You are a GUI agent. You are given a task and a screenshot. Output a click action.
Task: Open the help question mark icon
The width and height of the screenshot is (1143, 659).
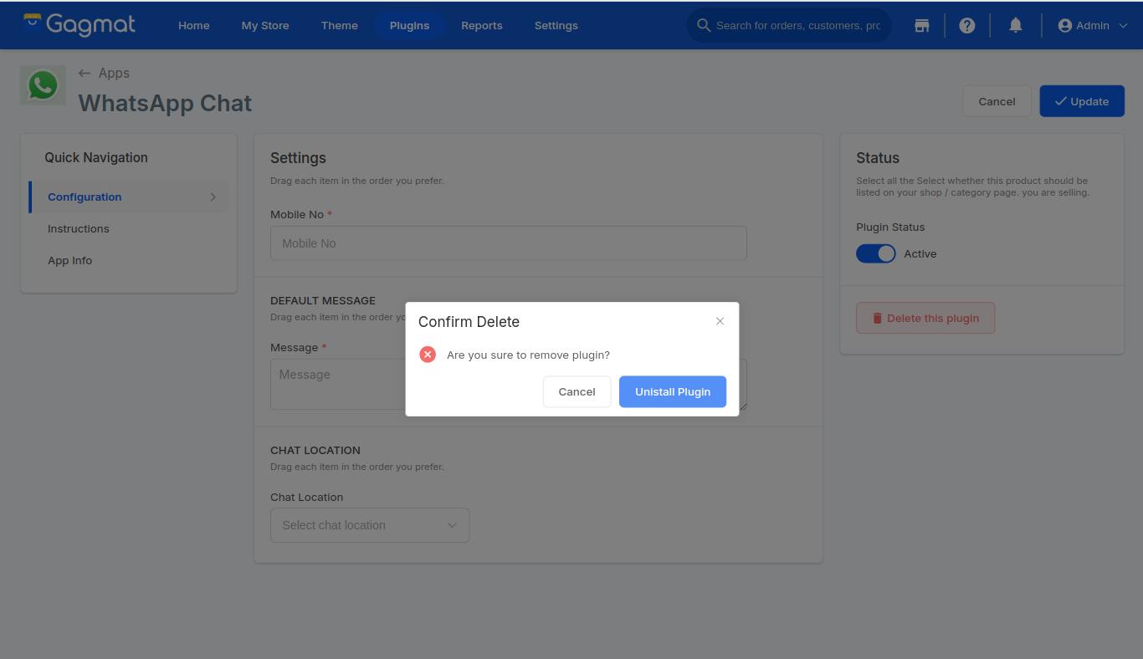967,26
